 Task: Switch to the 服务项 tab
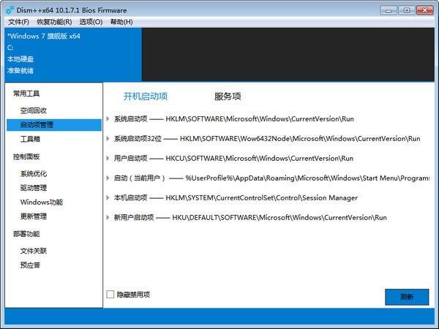(x=228, y=97)
